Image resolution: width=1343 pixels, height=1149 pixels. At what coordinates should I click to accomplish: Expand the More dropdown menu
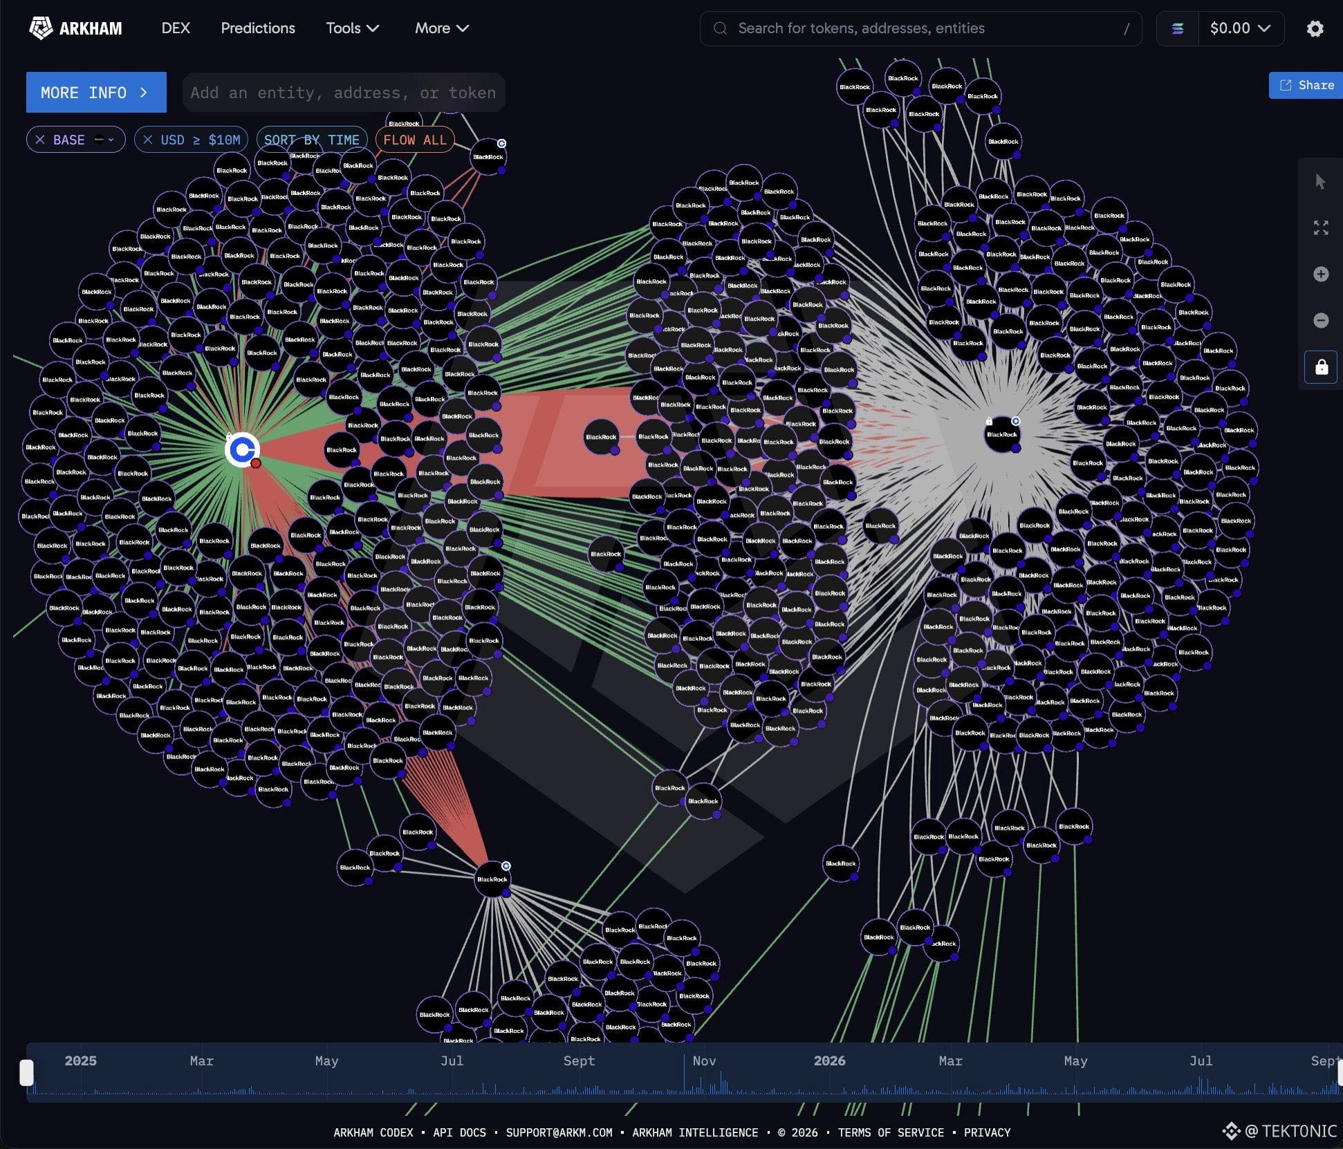441,28
